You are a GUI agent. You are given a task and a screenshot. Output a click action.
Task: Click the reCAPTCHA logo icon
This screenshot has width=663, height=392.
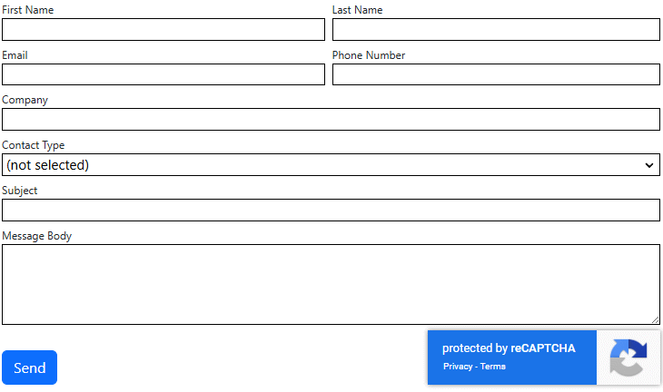(628, 358)
